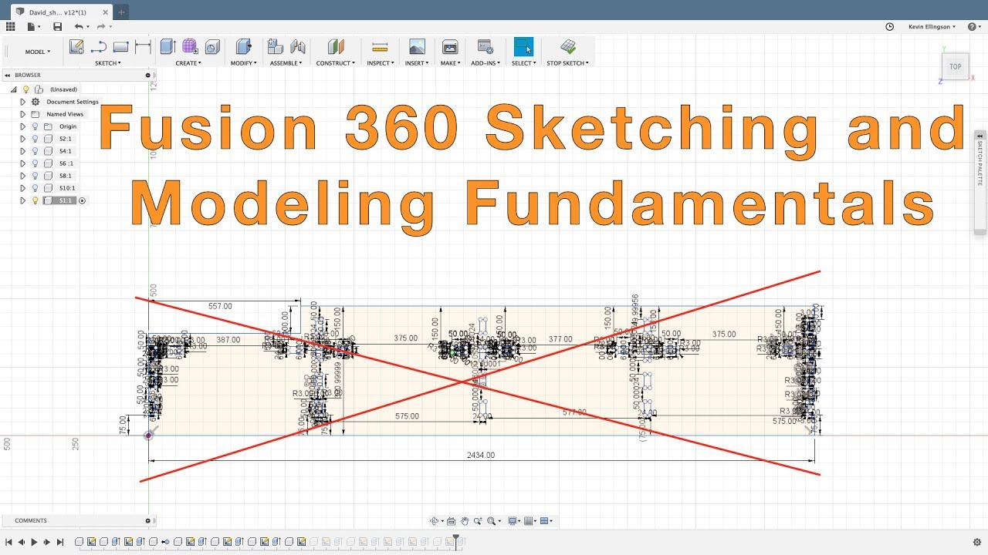Expand the S2:1 component node
The width and height of the screenshot is (988, 555).
pyautogui.click(x=23, y=139)
